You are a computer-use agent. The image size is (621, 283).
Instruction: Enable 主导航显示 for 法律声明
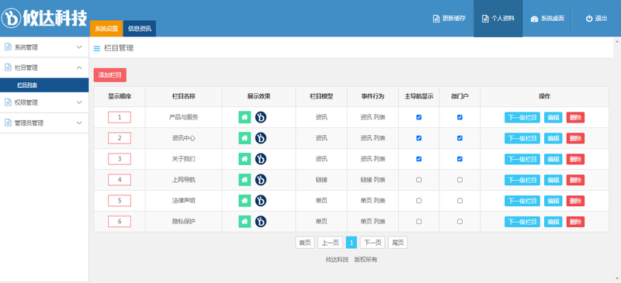[x=419, y=201]
